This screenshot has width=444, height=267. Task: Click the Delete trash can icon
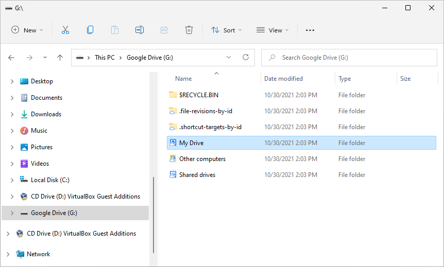[189, 30]
